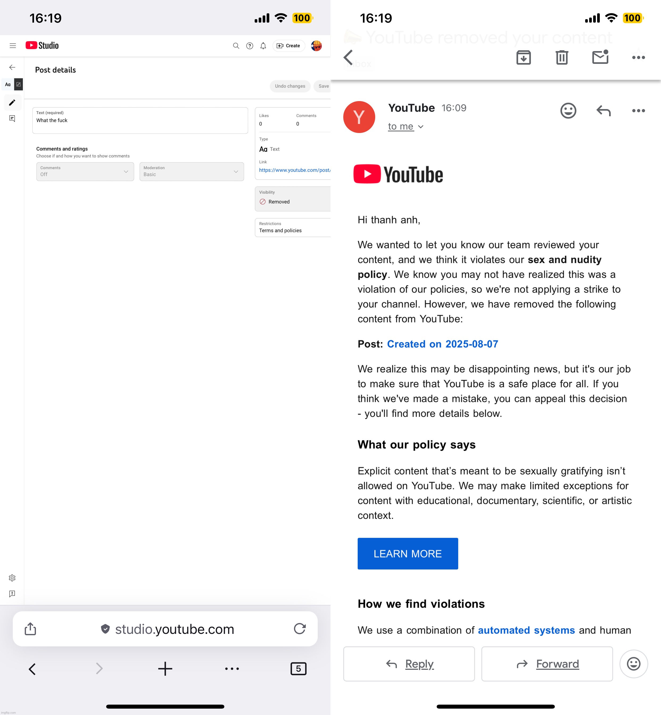
Task: Click the post text field
Action: 140,120
